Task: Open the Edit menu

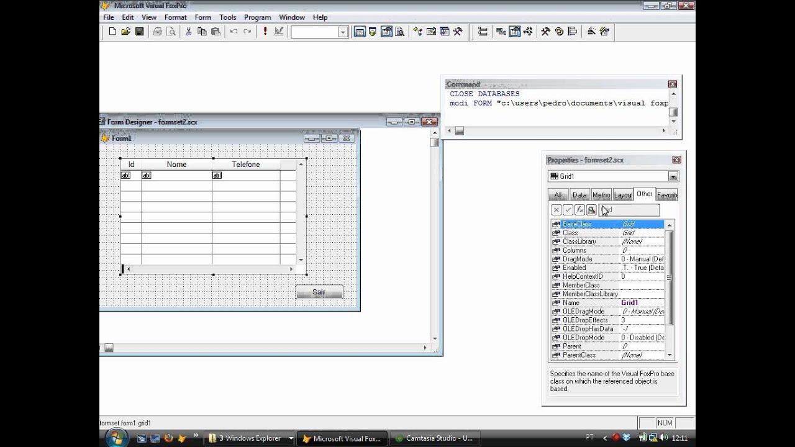Action: pyautogui.click(x=128, y=17)
